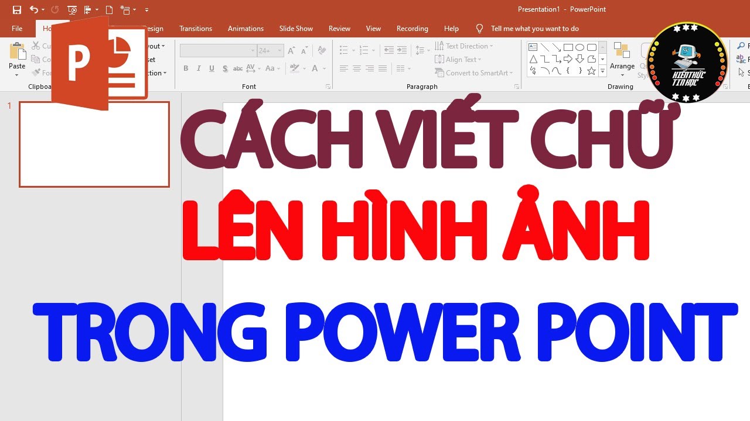Decrease the list indent level
This screenshot has height=421, width=750.
388,51
